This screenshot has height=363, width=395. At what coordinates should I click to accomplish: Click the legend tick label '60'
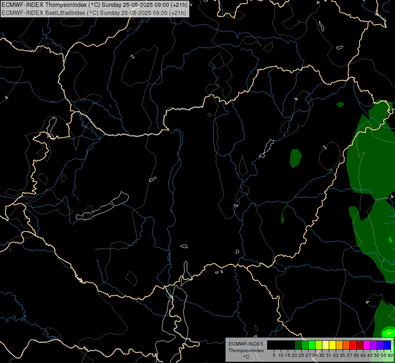(x=391, y=355)
